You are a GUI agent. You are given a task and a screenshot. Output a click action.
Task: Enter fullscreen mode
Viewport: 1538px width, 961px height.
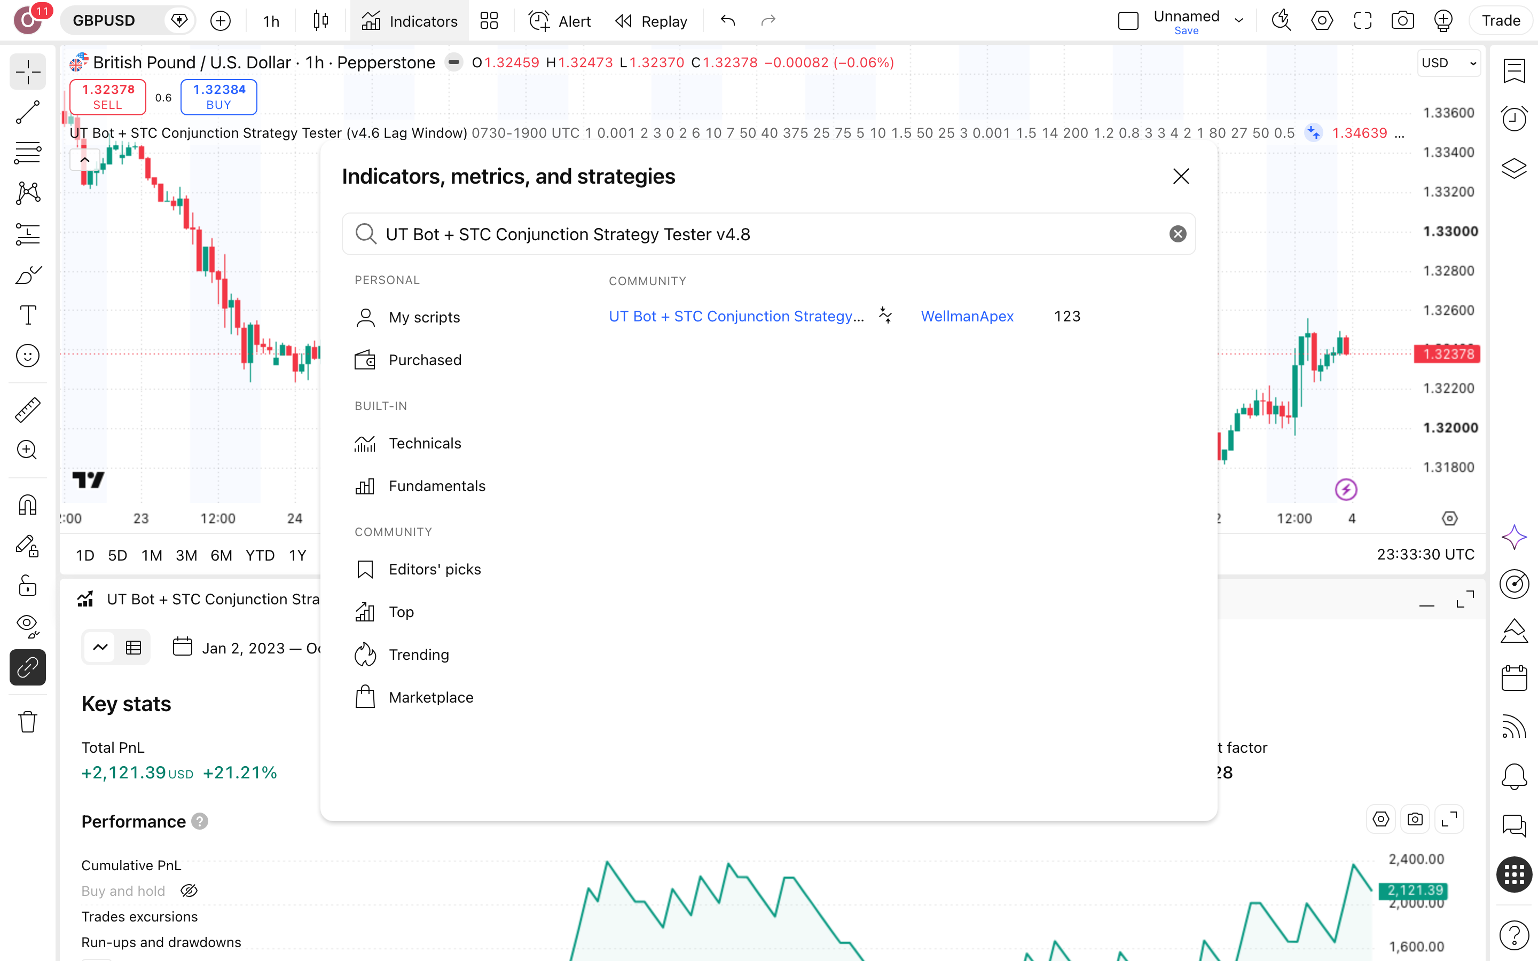pyautogui.click(x=1363, y=21)
